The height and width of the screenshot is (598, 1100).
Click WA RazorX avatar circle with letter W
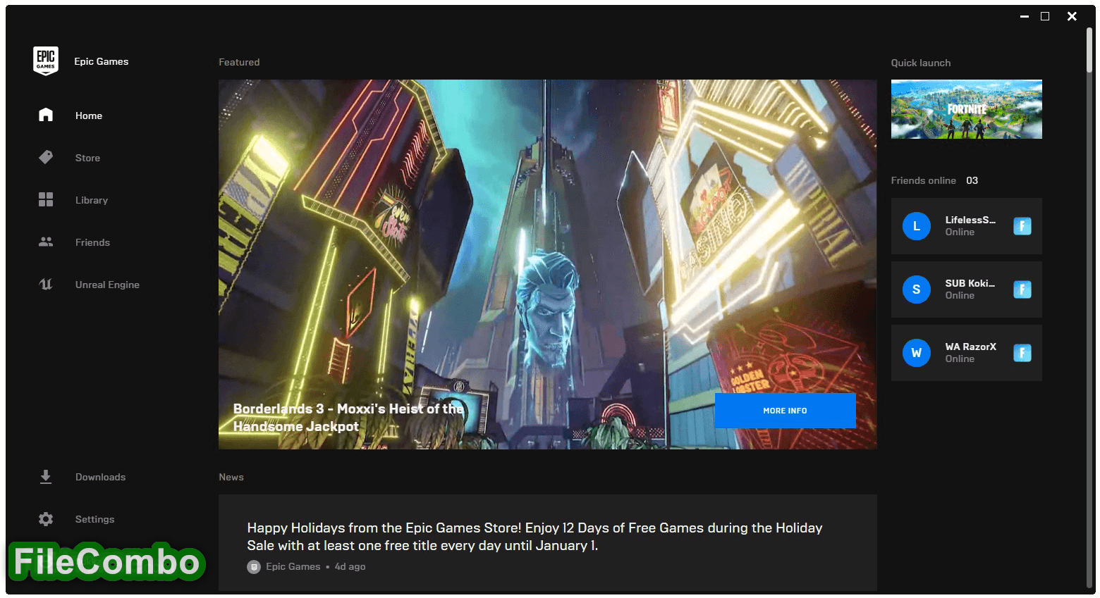pos(917,353)
